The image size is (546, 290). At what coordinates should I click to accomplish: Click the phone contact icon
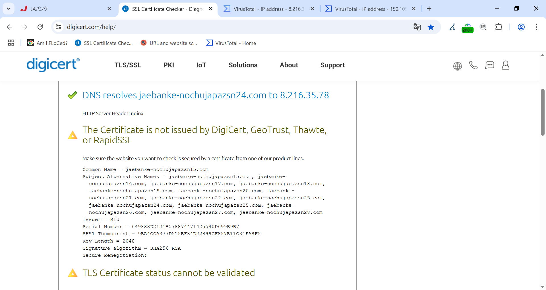(x=473, y=65)
